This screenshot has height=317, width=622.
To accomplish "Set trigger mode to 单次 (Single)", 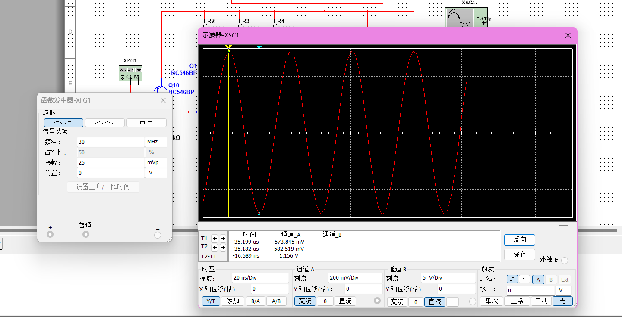I will [492, 301].
